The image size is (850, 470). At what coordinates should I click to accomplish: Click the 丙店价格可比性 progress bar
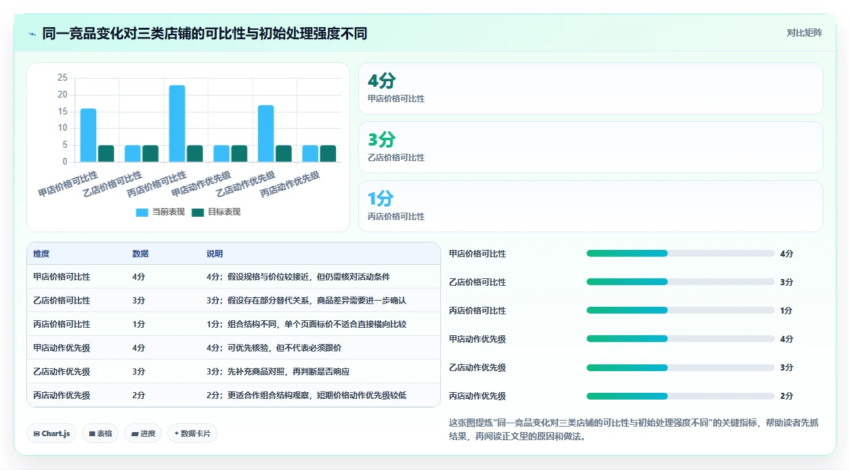[680, 310]
